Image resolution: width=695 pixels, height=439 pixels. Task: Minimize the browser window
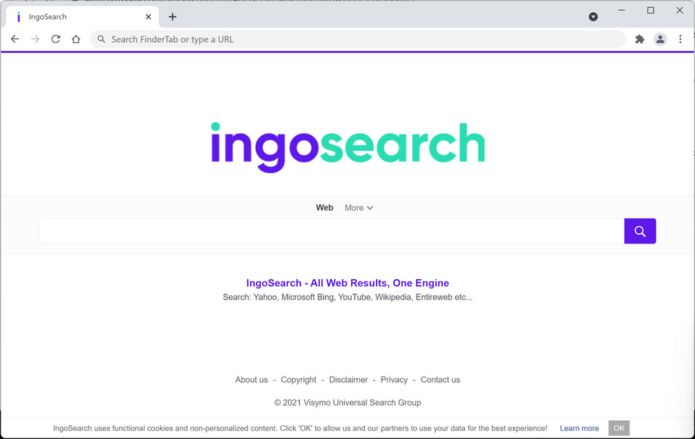622,10
